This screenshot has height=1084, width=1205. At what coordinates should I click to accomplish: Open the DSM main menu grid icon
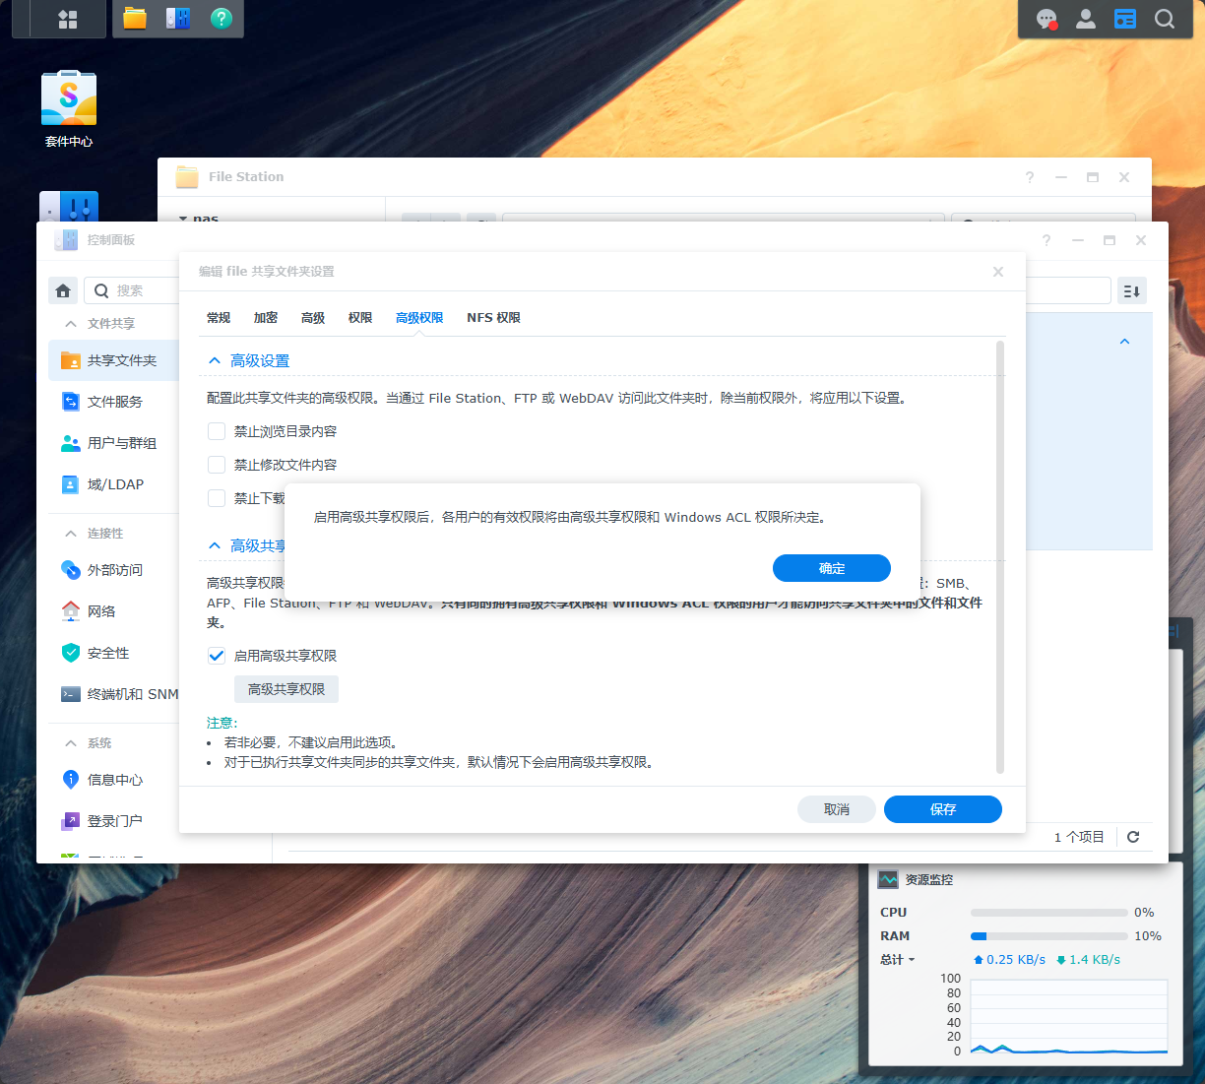pos(68,19)
